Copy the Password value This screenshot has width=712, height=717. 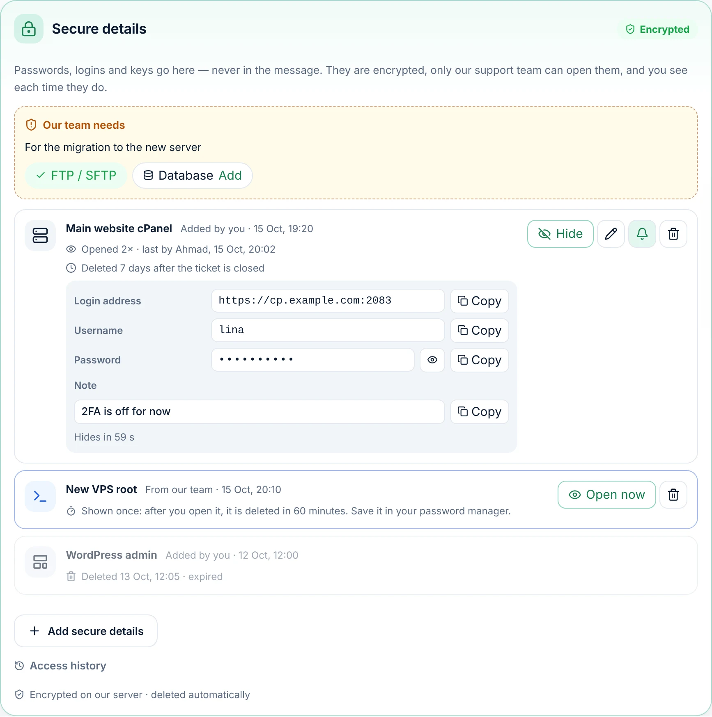pyautogui.click(x=480, y=360)
